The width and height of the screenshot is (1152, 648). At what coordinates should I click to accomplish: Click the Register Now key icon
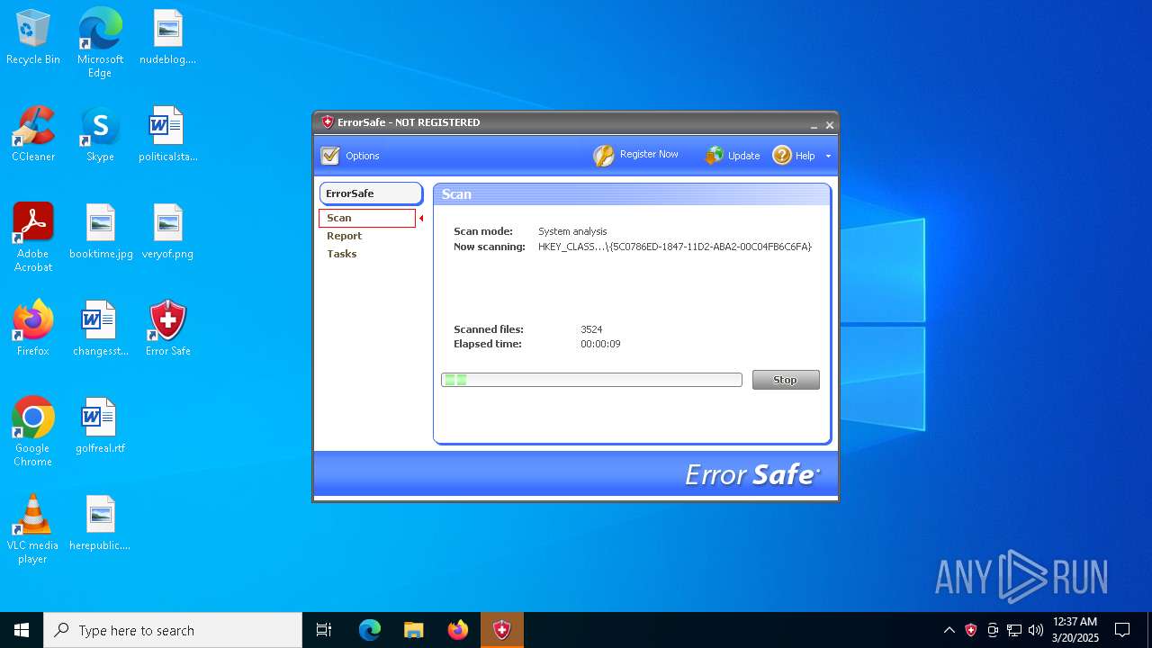603,156
